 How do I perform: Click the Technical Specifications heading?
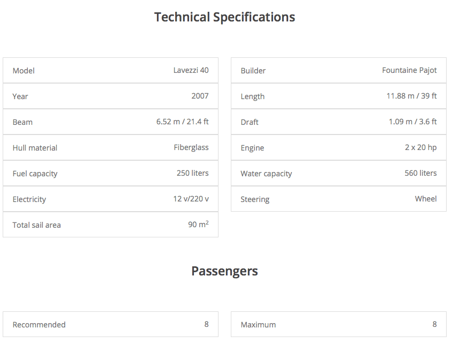point(224,17)
